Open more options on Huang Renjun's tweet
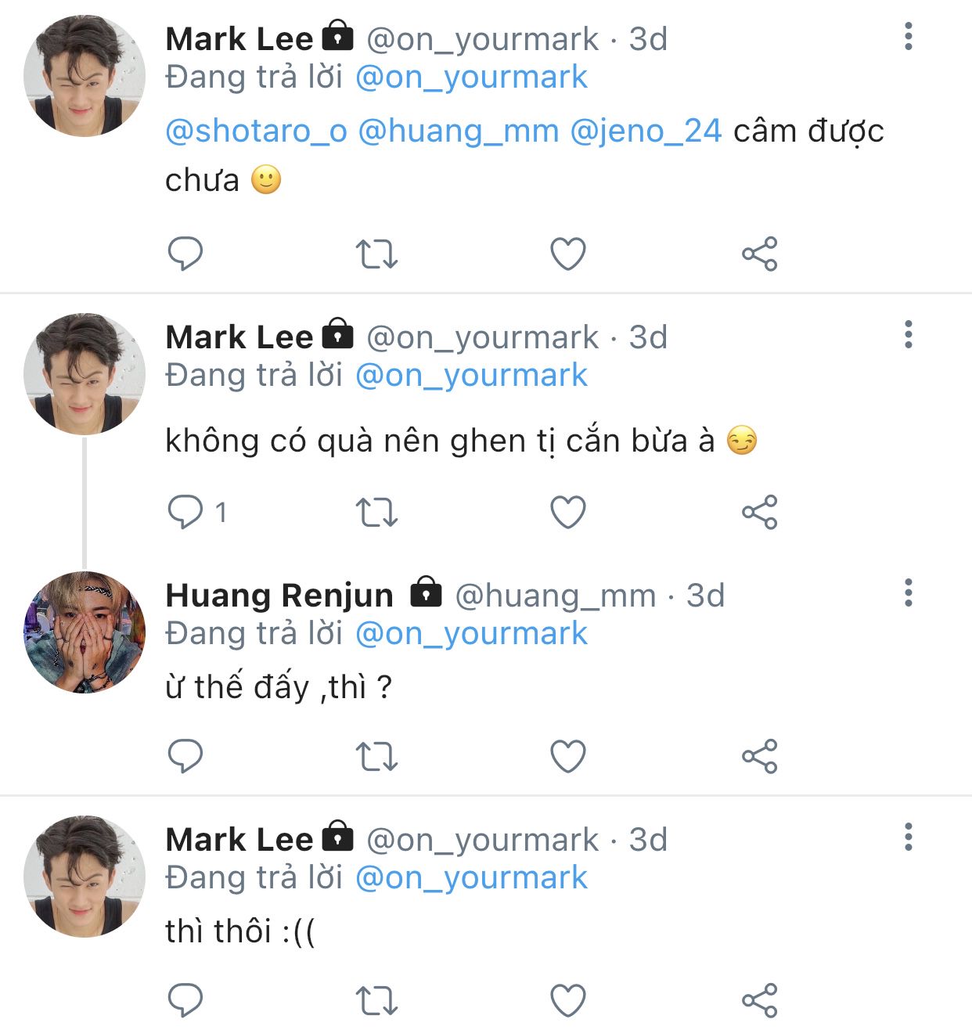This screenshot has height=1030, width=972. 908,593
